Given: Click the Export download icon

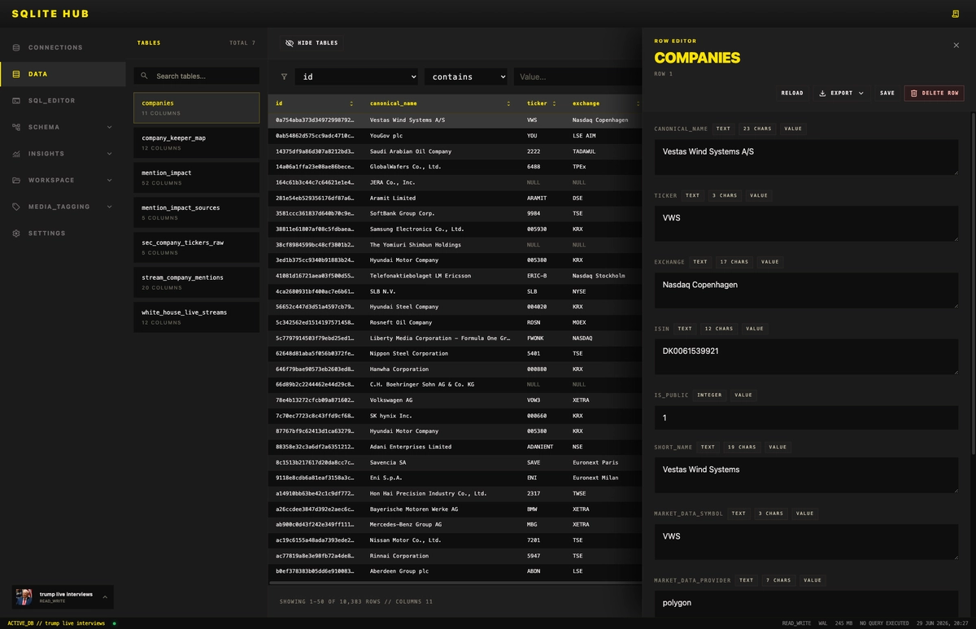Looking at the screenshot, I should [x=822, y=93].
